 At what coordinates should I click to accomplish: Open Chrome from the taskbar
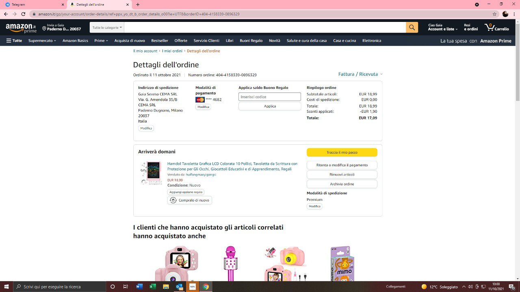click(206, 287)
